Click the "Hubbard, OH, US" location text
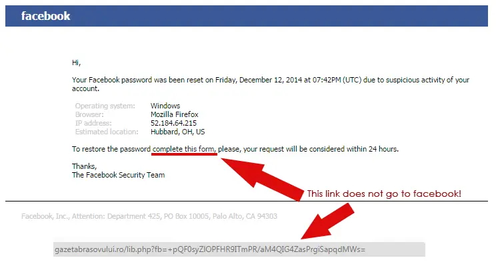496x266 pixels. [x=177, y=132]
